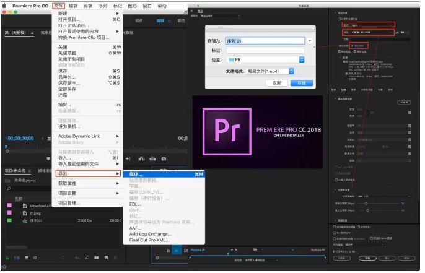
Task: Check 使用预览 checkbox
Action: pyautogui.click(x=359, y=227)
